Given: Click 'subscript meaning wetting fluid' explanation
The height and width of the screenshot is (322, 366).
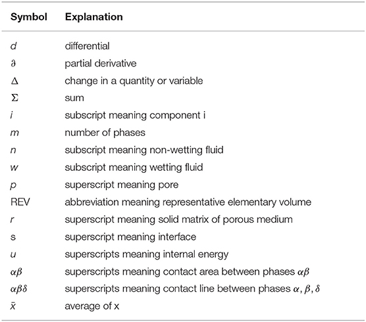Looking at the screenshot, I should (x=134, y=168).
